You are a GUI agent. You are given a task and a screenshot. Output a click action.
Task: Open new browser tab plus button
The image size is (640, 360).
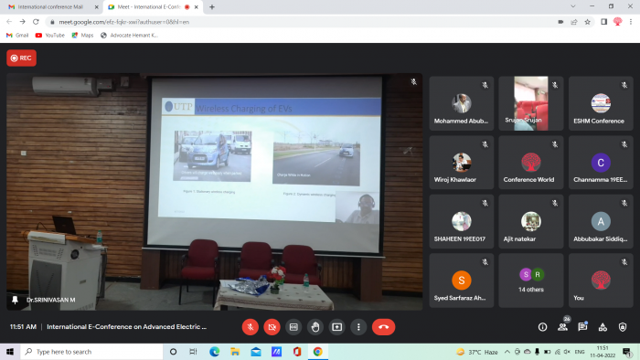212,7
